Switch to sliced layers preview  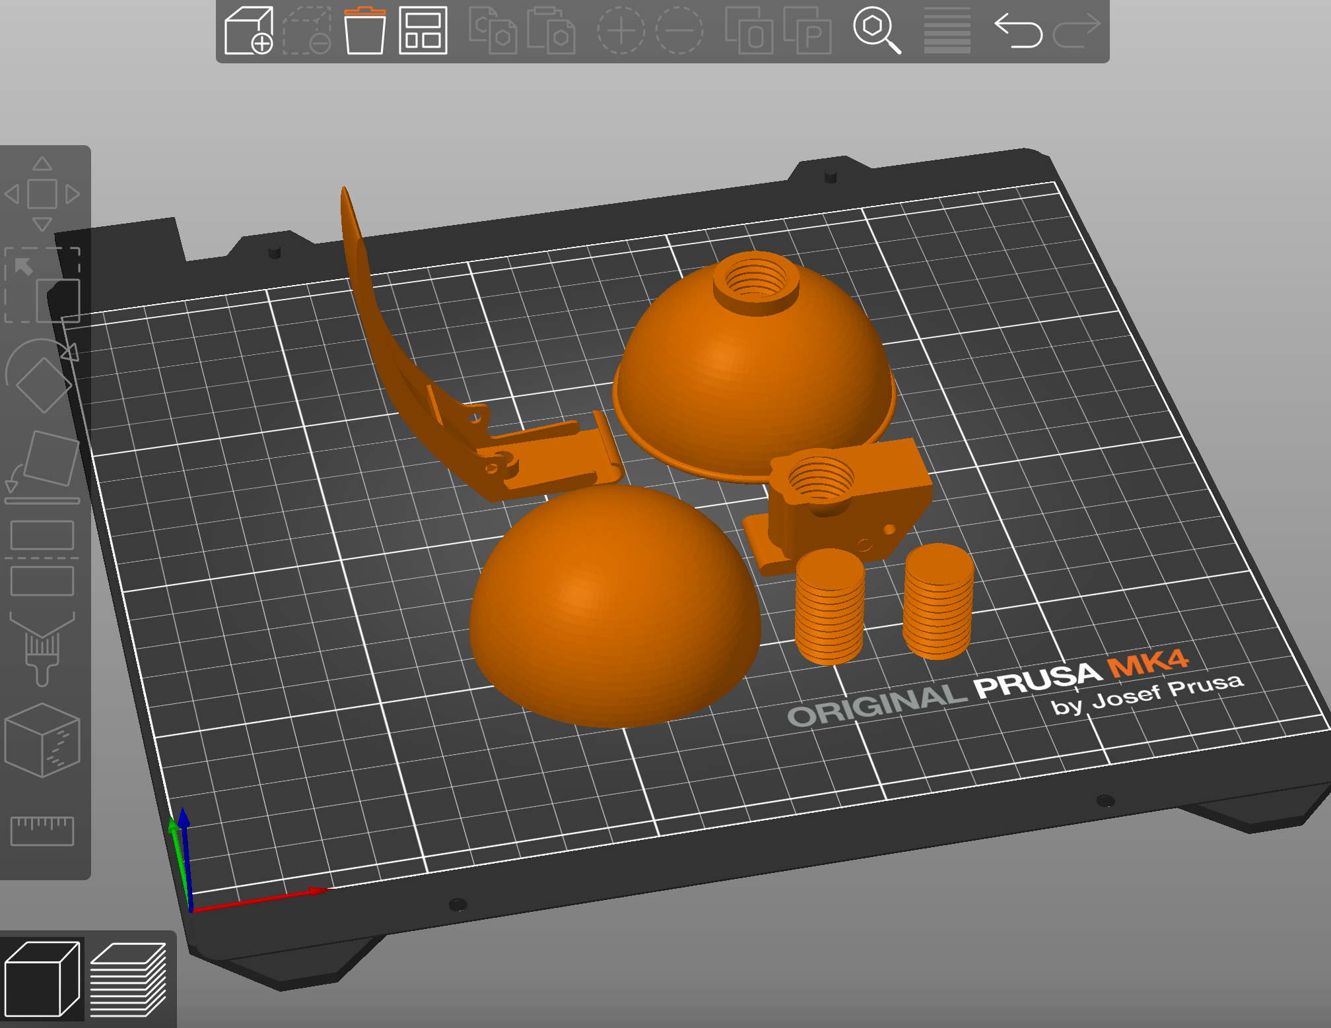pyautogui.click(x=128, y=979)
